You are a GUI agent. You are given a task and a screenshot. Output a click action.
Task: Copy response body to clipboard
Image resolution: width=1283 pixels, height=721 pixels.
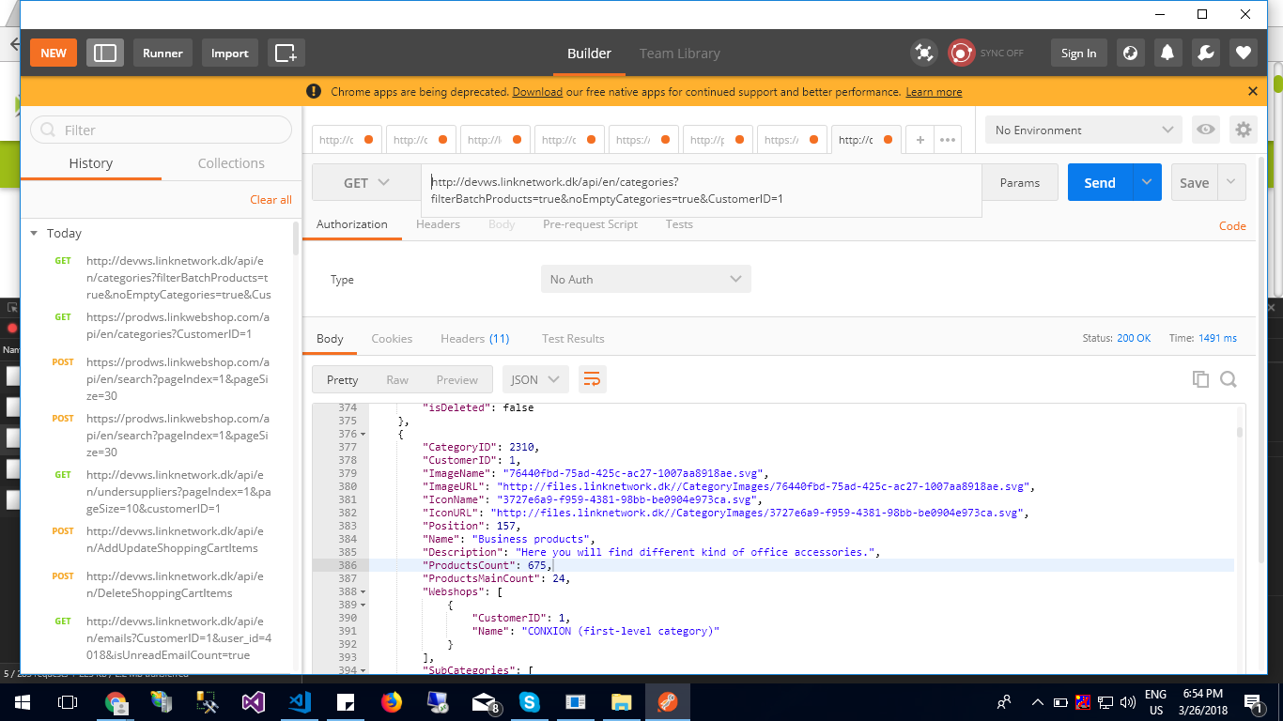(x=1200, y=379)
